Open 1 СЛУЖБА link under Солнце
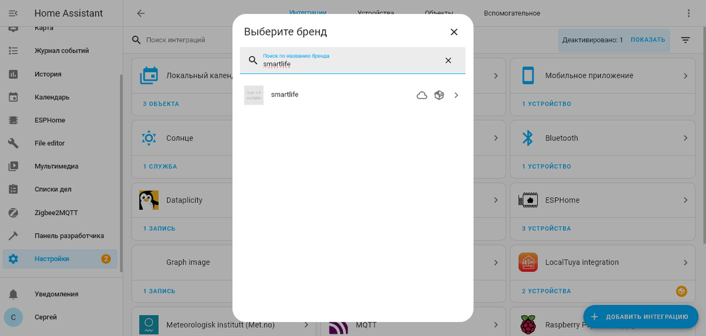The image size is (706, 336). [x=160, y=166]
